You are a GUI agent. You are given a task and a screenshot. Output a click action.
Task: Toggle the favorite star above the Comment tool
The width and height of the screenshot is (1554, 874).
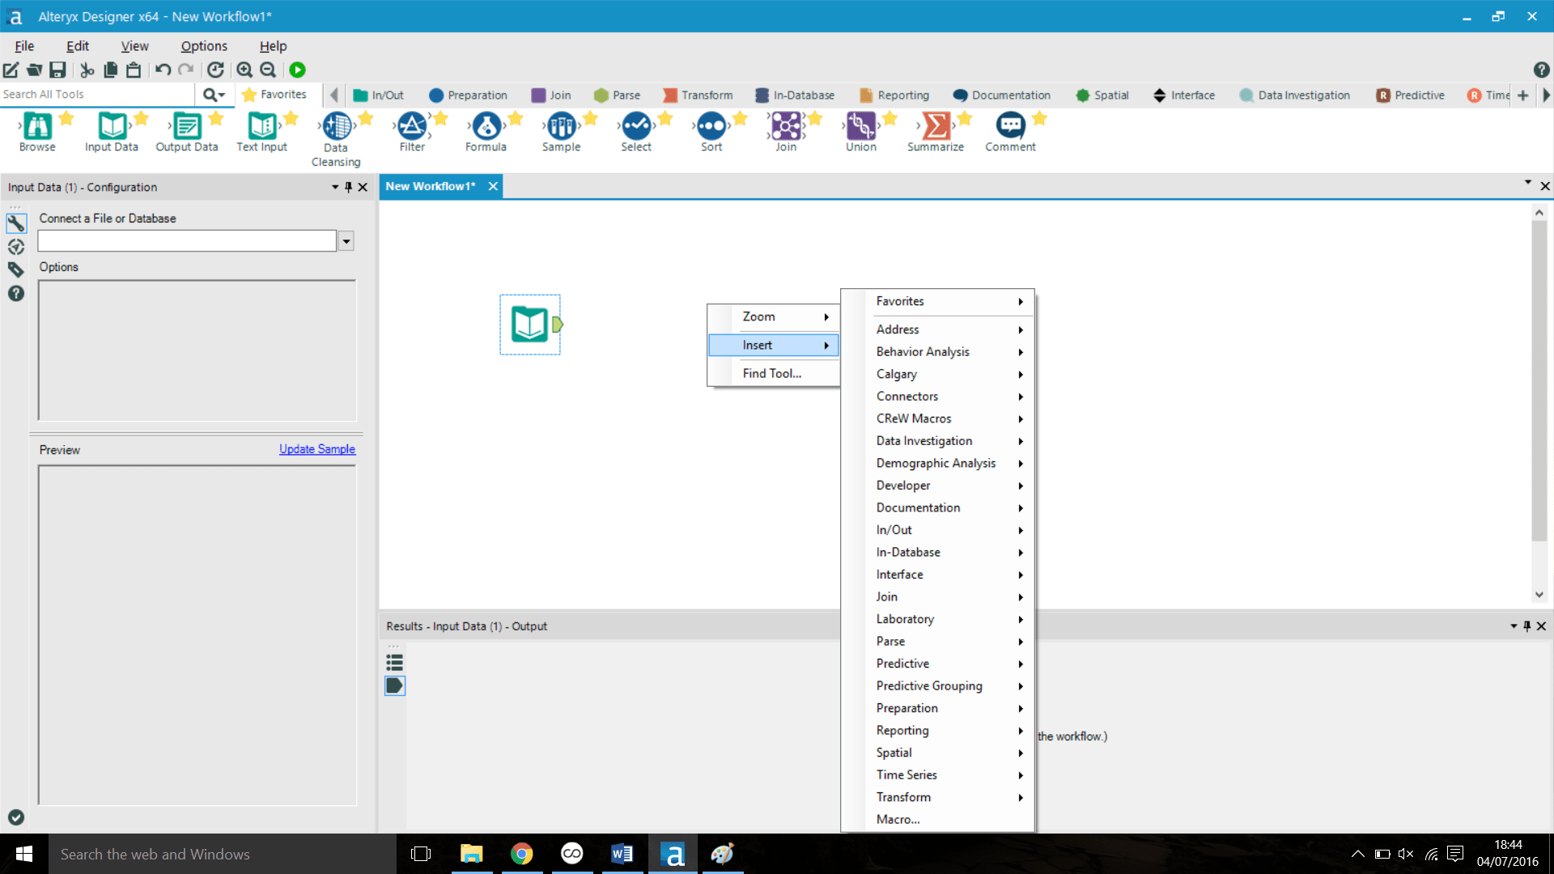pos(1038,117)
